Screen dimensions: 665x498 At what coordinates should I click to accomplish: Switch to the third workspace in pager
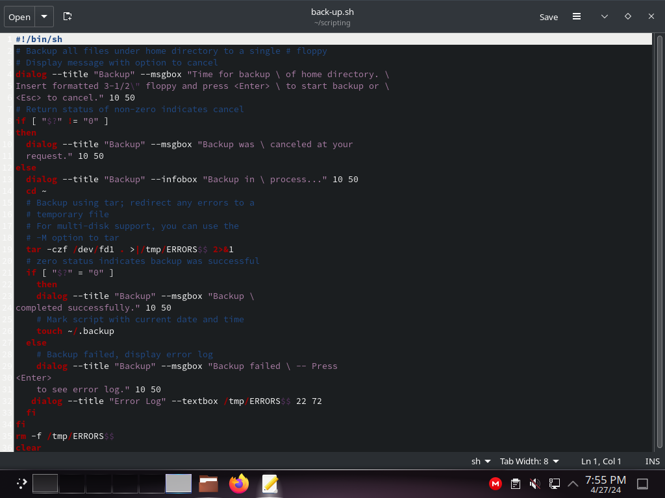coord(99,484)
